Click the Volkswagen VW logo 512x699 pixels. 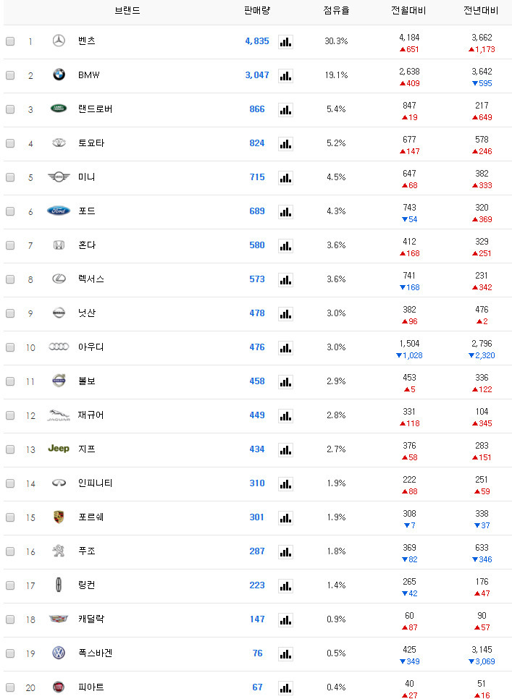coord(59,653)
